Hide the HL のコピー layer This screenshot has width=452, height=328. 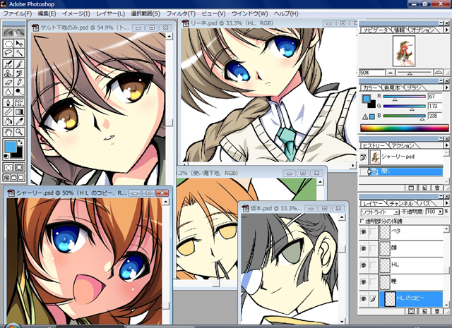coord(364,298)
